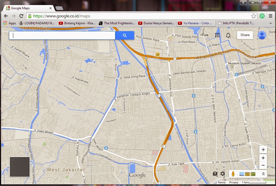Open the Ya Hanana - Cinta bookmark
Viewport: 276px width, 186px height.
coord(196,23)
